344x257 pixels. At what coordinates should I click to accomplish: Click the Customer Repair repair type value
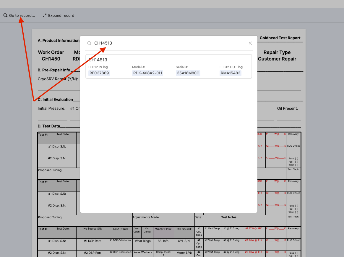pos(277,59)
